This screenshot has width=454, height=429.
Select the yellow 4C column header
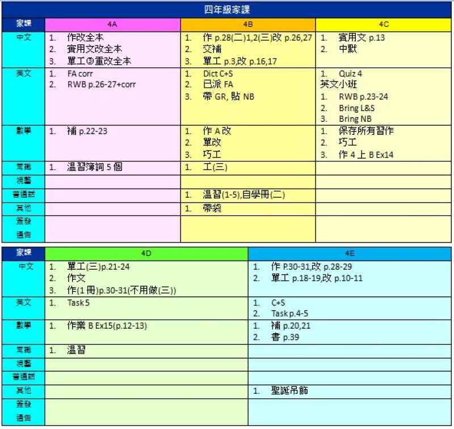[384, 24]
